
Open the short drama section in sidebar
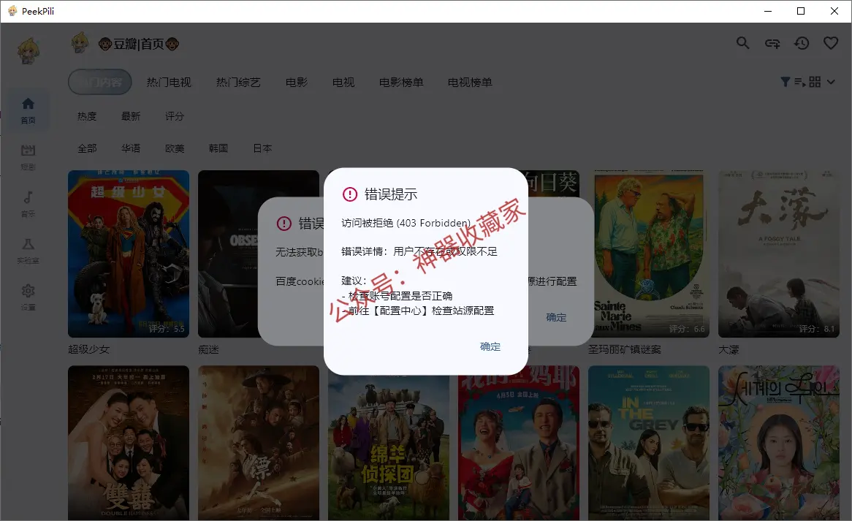28,158
